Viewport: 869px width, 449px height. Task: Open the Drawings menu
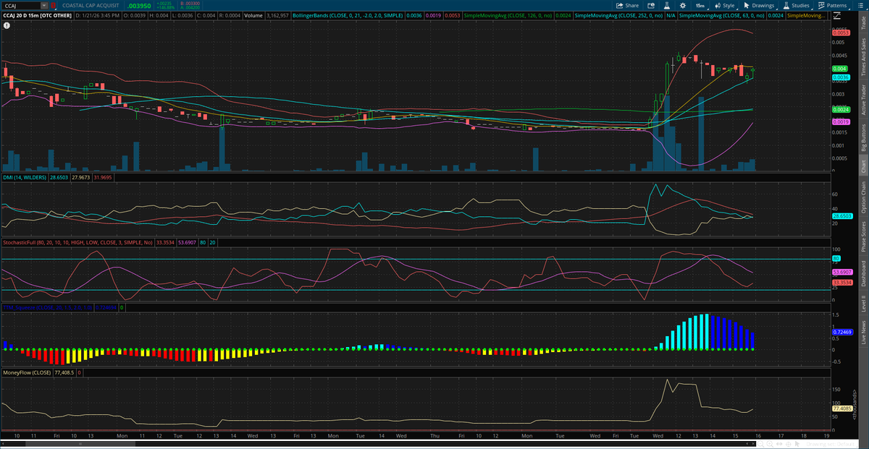[x=759, y=5]
